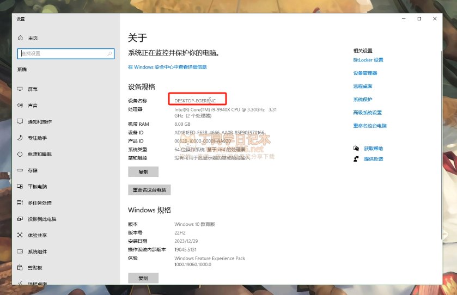Focus the 查找设置 search field
Viewport: 457px width, 295px height.
coord(66,53)
